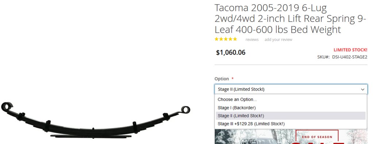Click the Tacoma 2005-2019 product title
Screen dimensions: 373x144
tap(290, 19)
